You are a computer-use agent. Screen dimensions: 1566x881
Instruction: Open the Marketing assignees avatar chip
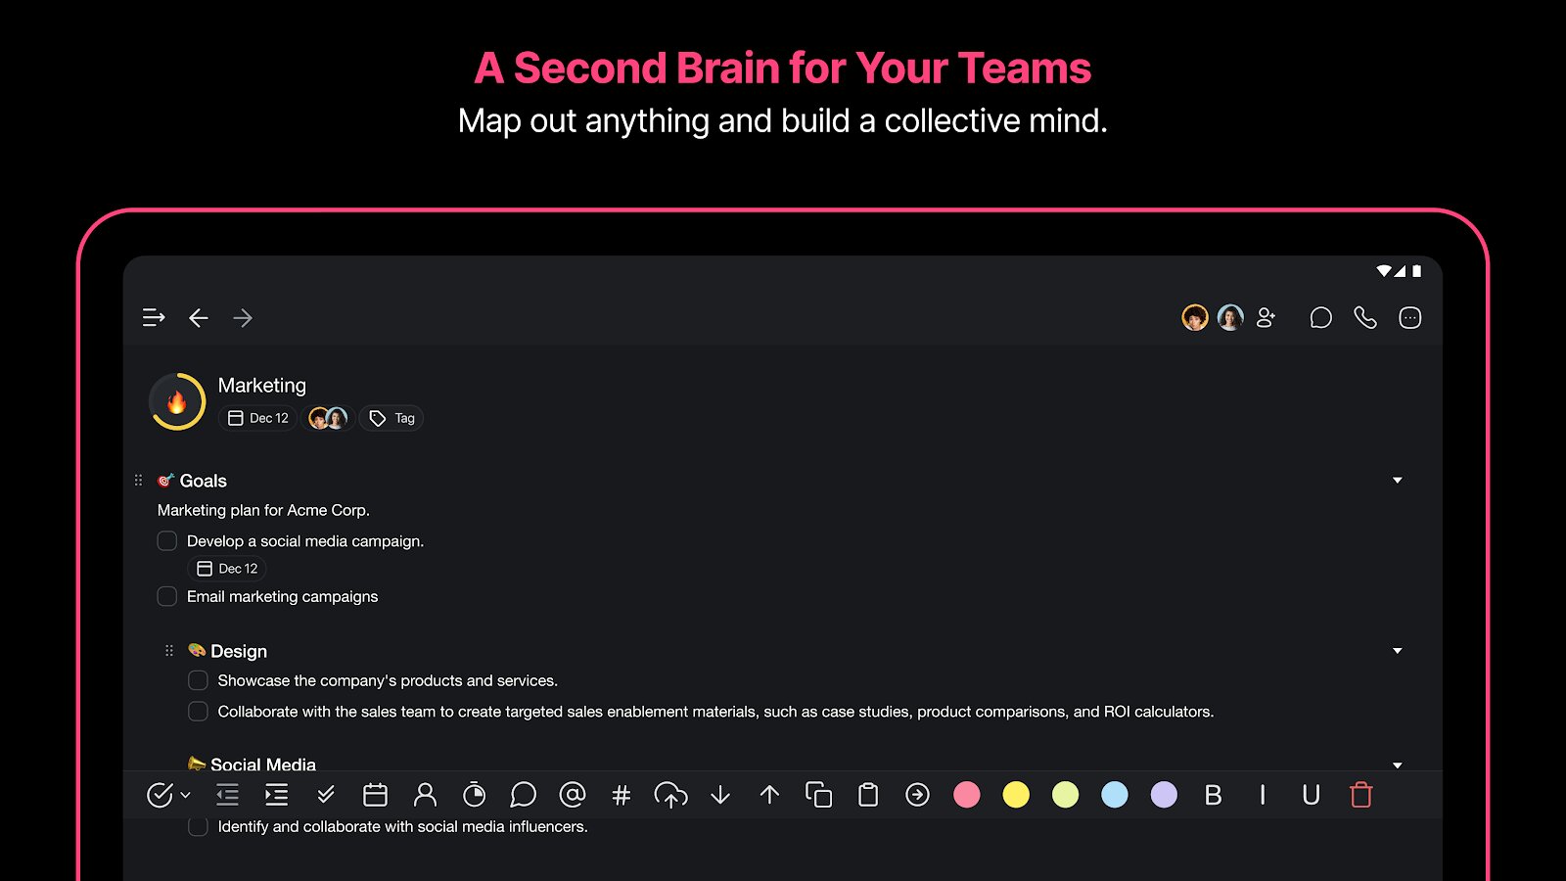pos(328,418)
